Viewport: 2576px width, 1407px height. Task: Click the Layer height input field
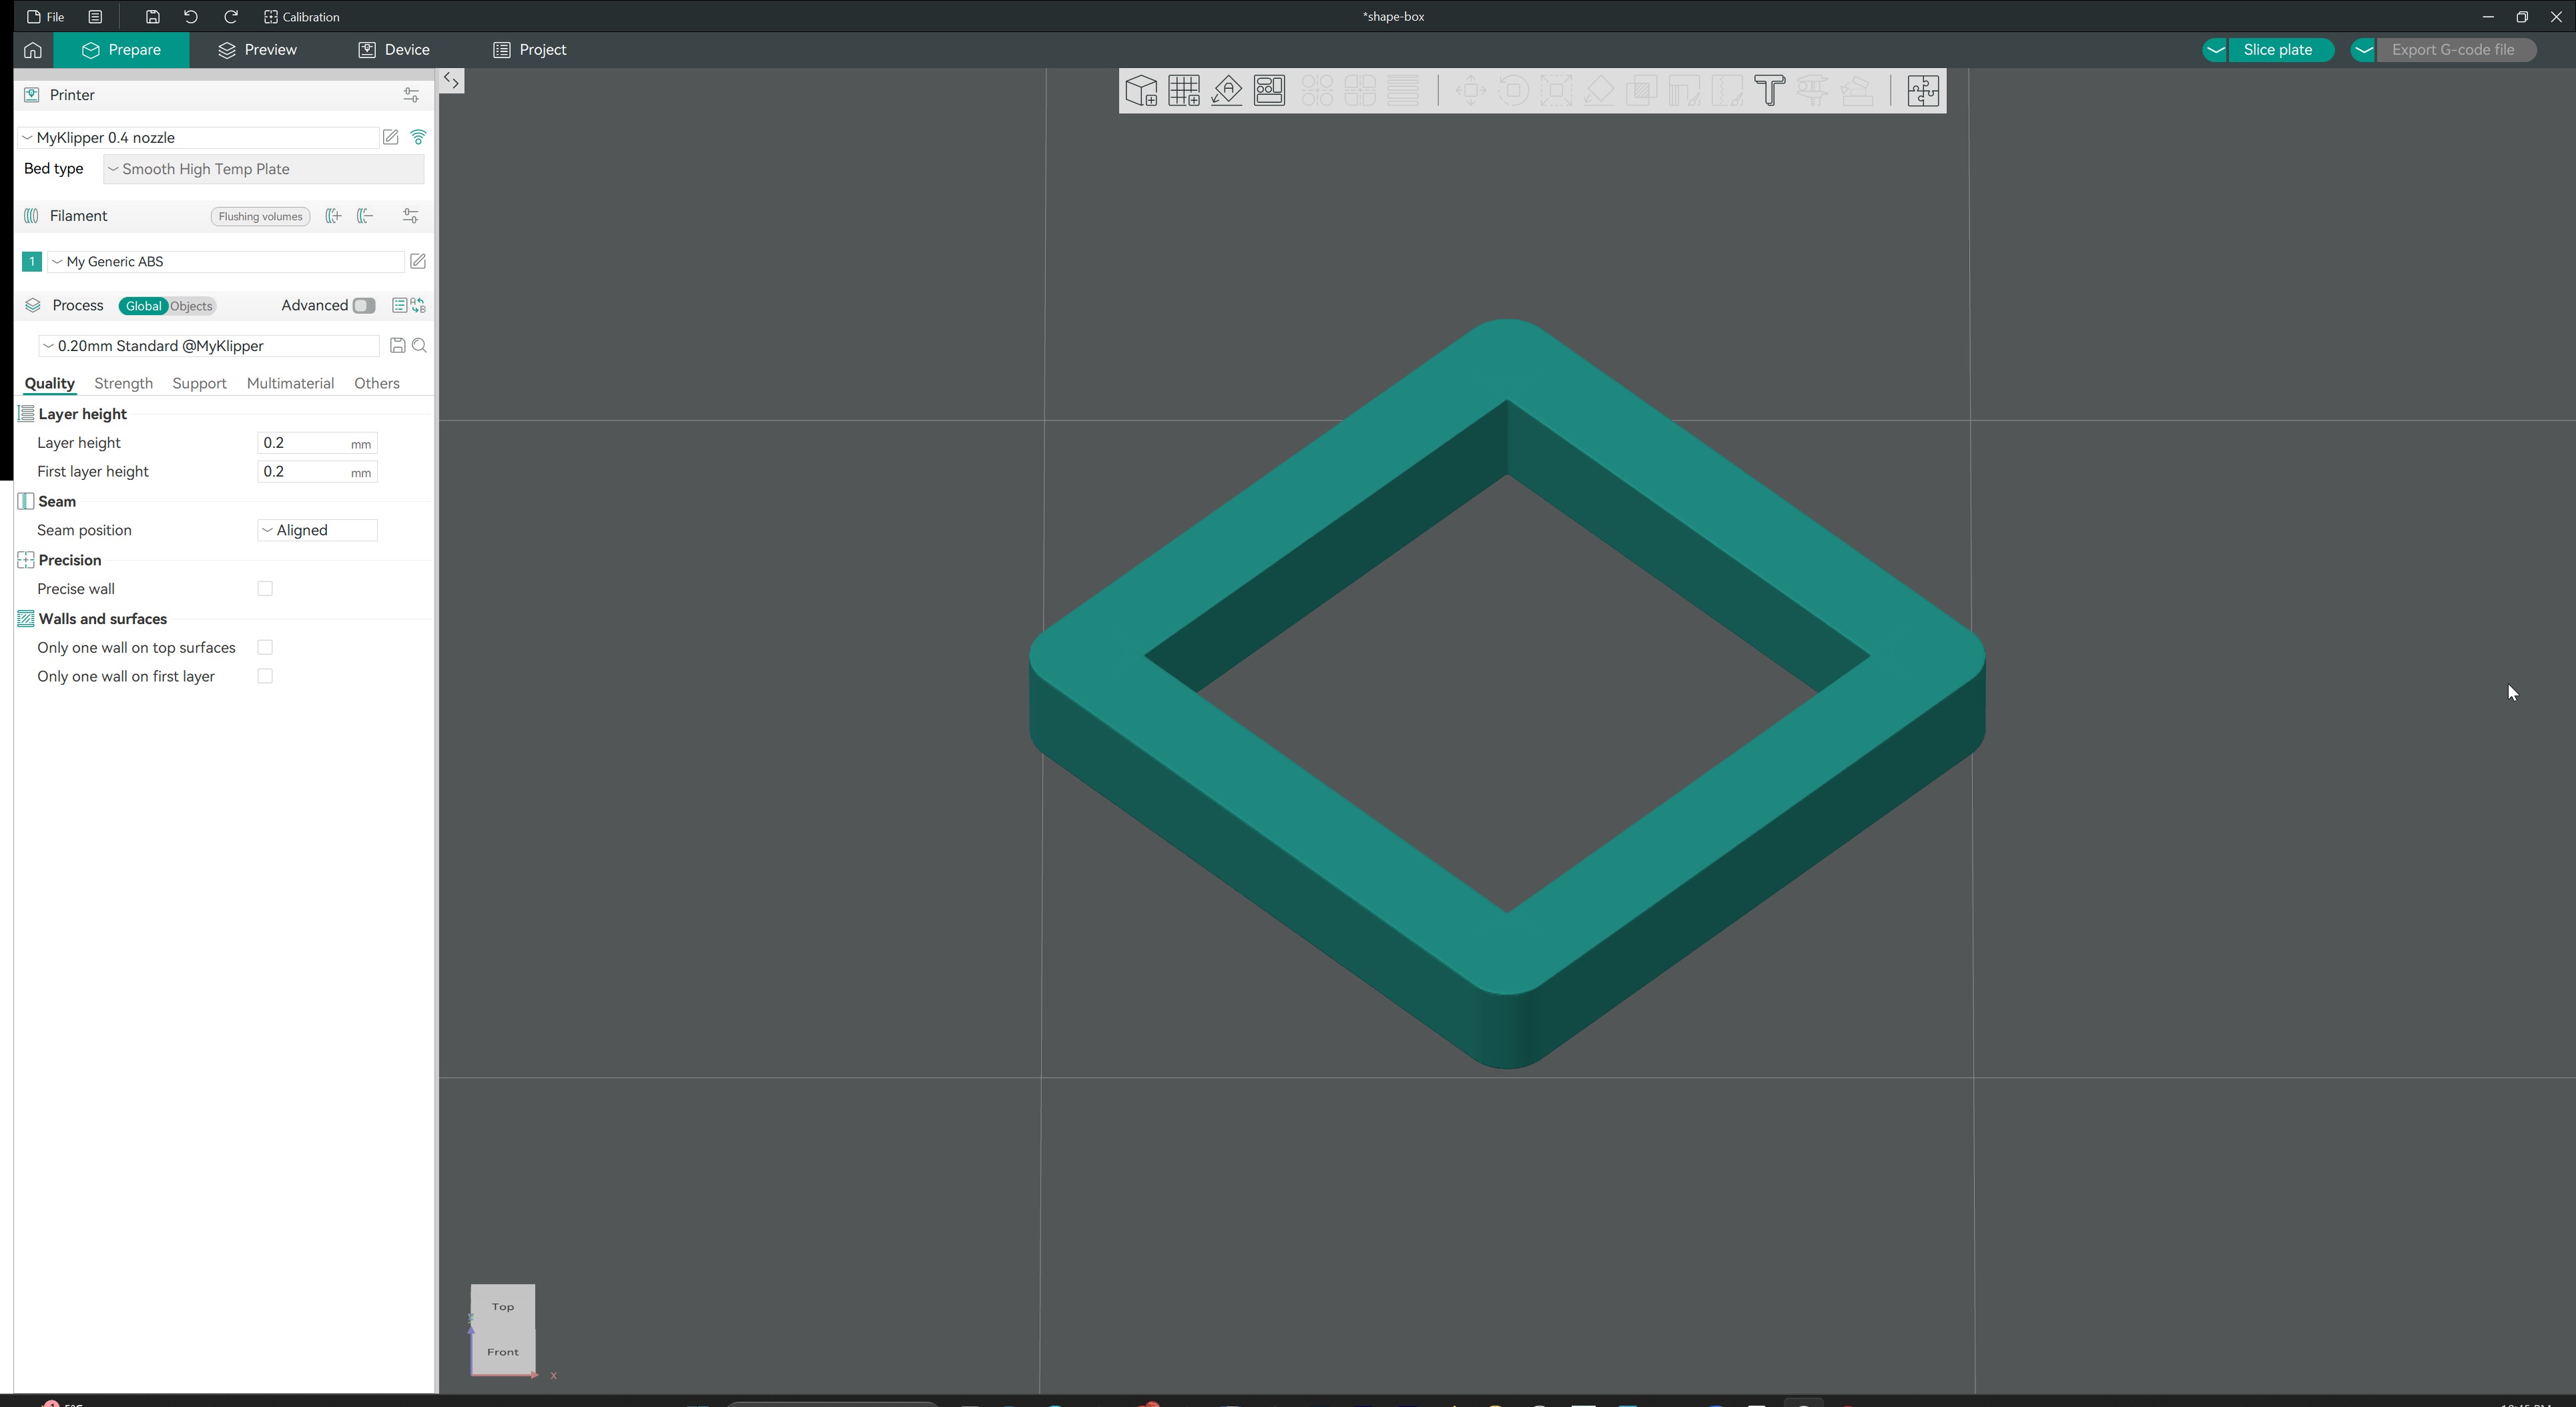click(x=301, y=443)
